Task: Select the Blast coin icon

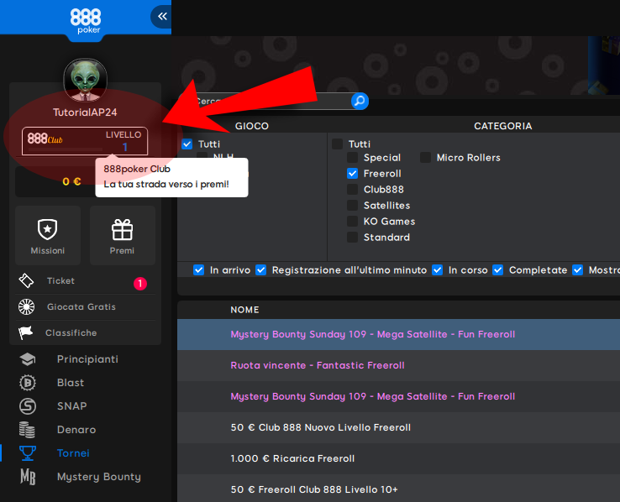Action: point(28,383)
